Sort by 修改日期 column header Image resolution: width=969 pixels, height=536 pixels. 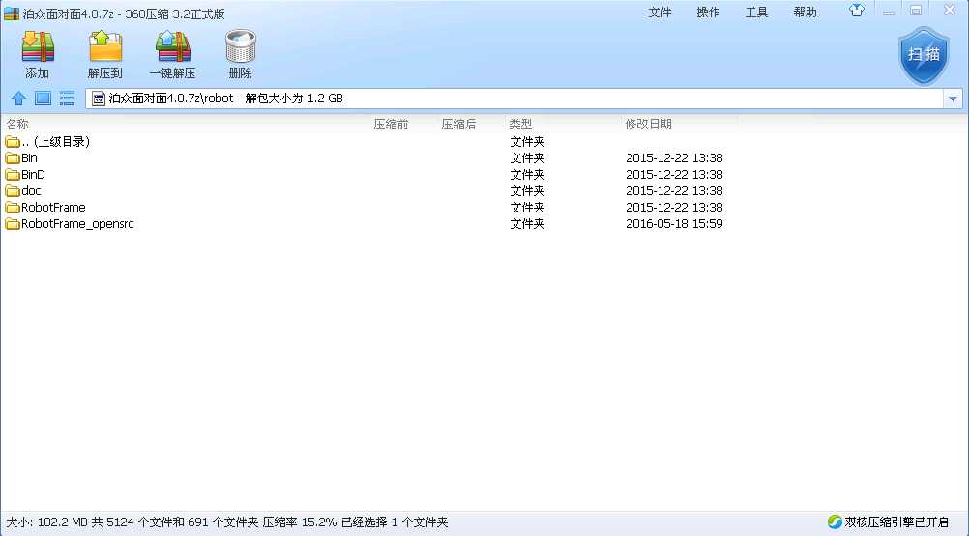(648, 124)
